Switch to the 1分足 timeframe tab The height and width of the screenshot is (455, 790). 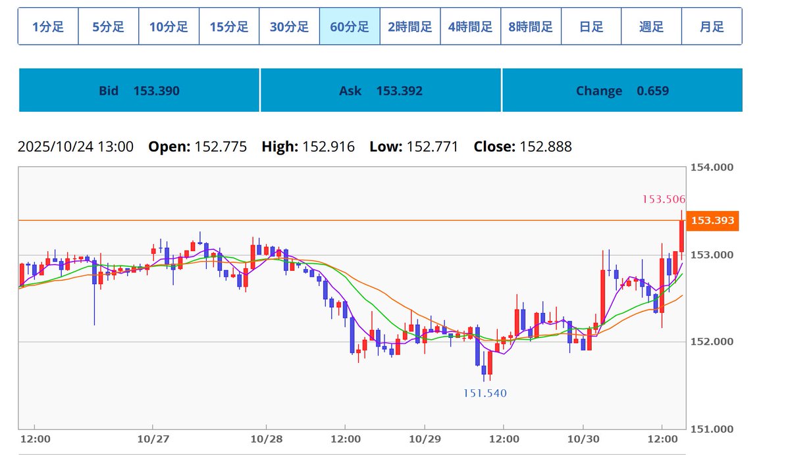[x=48, y=26]
